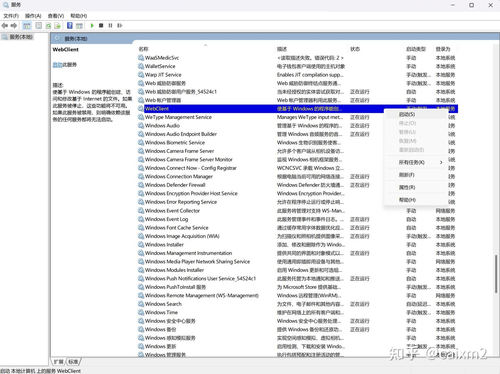The image size is (500, 374).
Task: Select 启动(S) in the context menu
Action: click(x=406, y=114)
